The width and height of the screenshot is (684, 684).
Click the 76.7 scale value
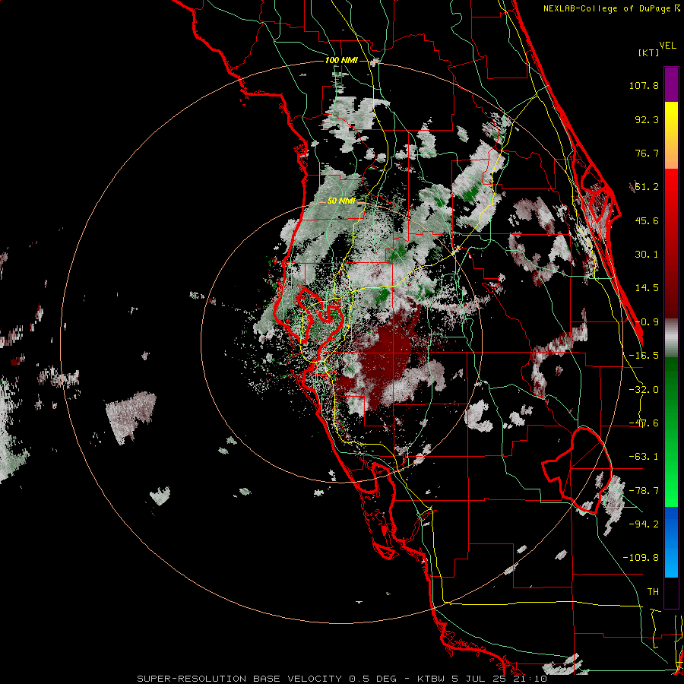(x=647, y=153)
